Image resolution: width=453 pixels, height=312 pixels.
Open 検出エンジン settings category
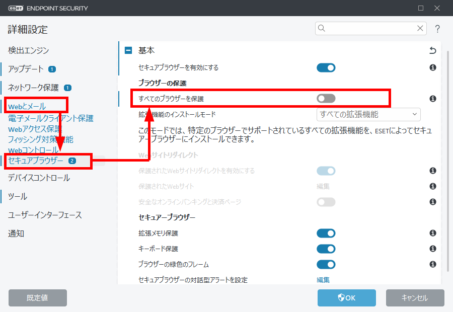tap(28, 50)
